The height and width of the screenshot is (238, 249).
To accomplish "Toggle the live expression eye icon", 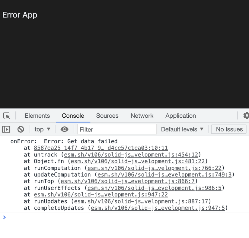I will point(65,129).
